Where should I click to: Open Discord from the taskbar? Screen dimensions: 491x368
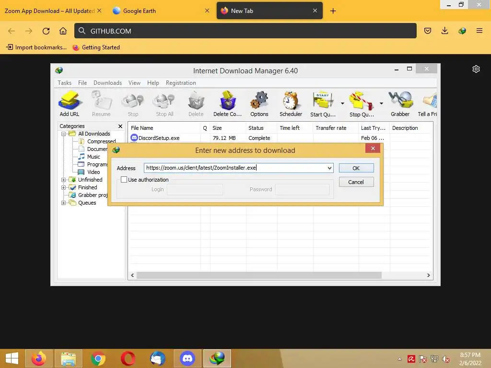pos(187,358)
